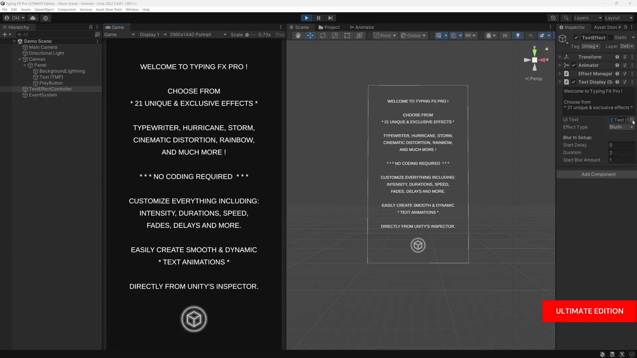Open the Layer Default dropdown
Screen dimensions: 637x358
627,46
